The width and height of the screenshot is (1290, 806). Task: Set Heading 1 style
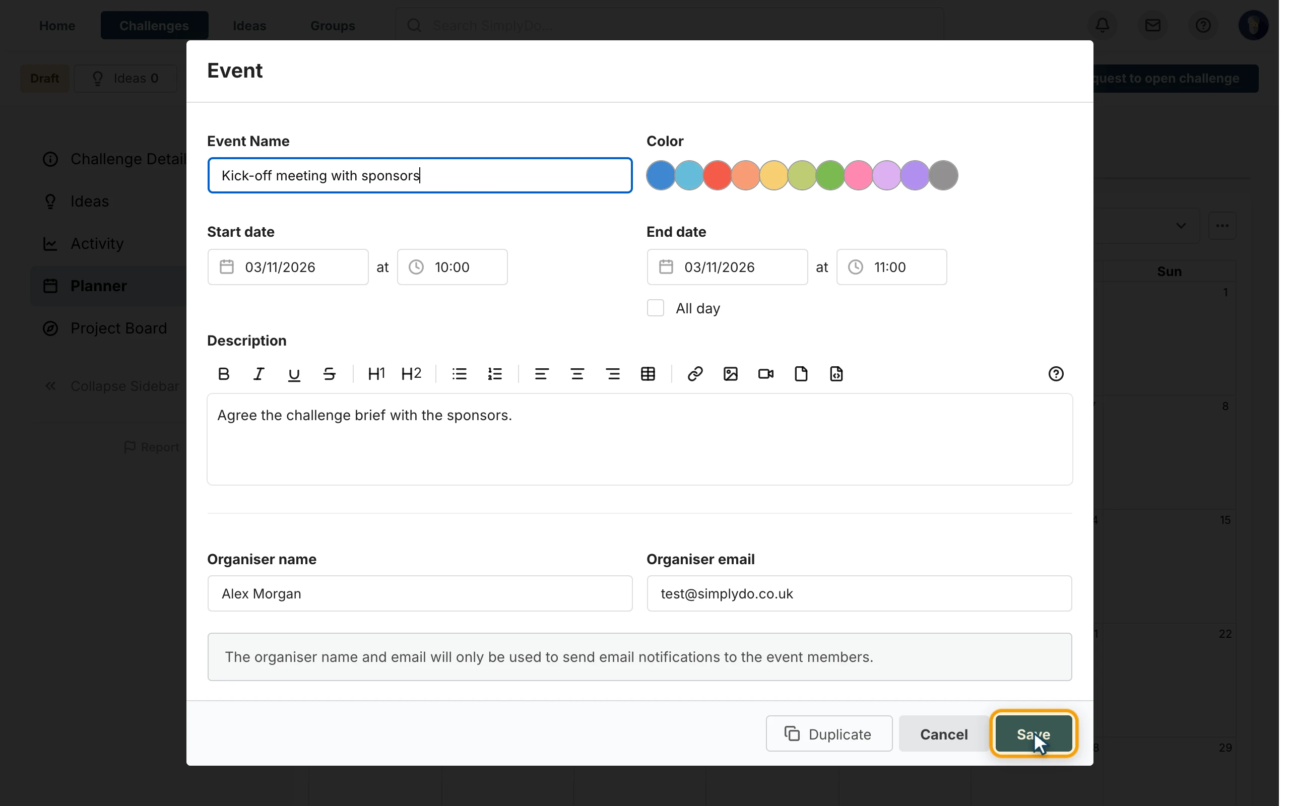(376, 374)
